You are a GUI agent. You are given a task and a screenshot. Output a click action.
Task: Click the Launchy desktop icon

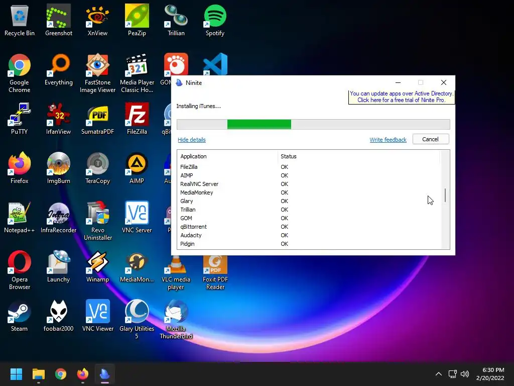pyautogui.click(x=59, y=267)
